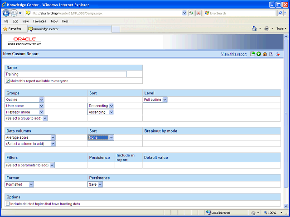Image resolution: width=290 pixels, height=217 pixels.
Task: Open the User name group dropdown
Action: click(x=24, y=106)
